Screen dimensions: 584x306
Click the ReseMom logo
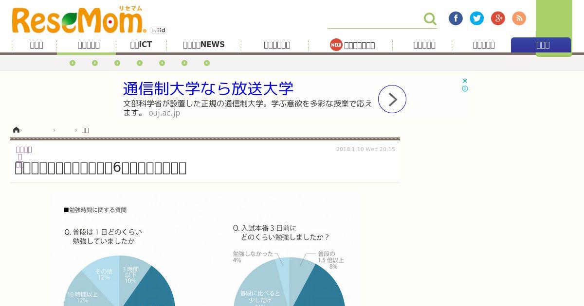coord(79,20)
